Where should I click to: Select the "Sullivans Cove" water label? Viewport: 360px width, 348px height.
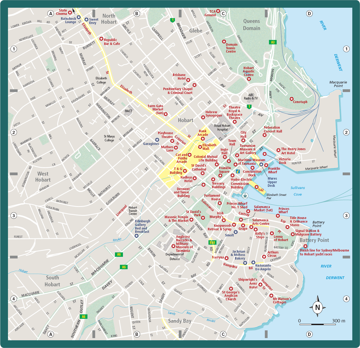pos(298,191)
